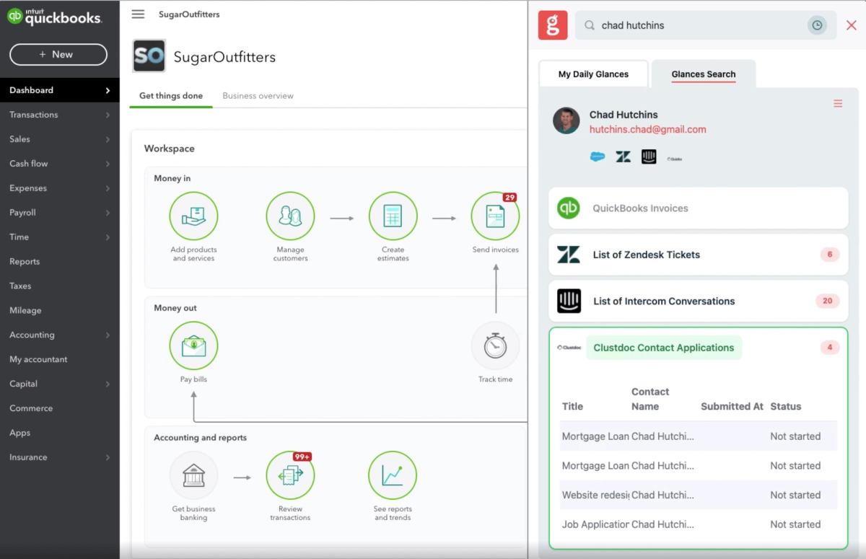Close the Glances panel with red X

pyautogui.click(x=852, y=25)
